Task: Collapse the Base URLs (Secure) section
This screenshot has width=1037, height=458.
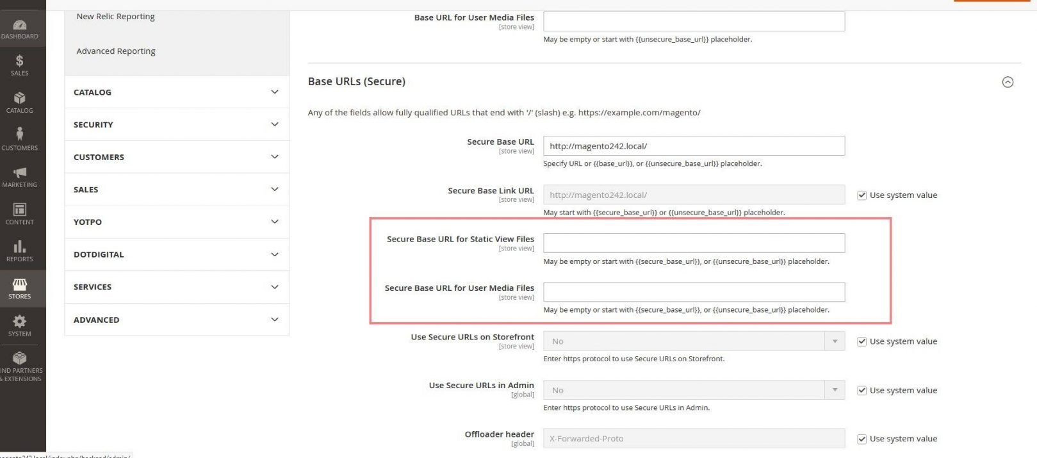Action: point(1007,82)
